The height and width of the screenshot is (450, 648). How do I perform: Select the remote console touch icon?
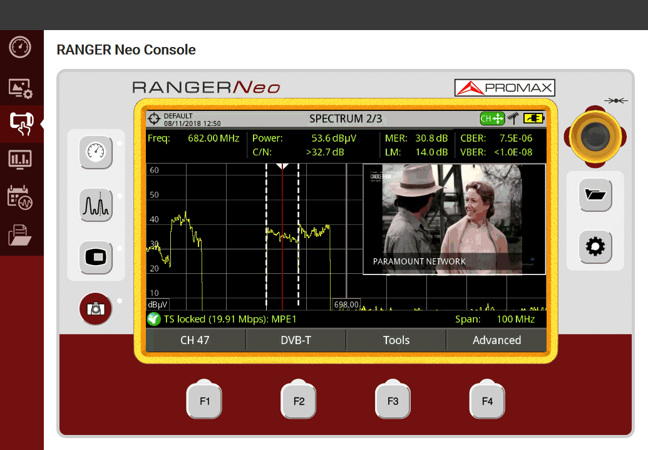click(x=21, y=123)
